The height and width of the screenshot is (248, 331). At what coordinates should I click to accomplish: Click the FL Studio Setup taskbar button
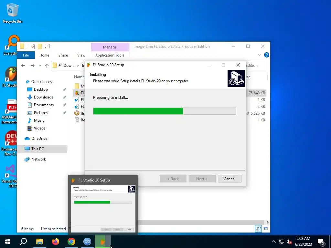pos(103,242)
